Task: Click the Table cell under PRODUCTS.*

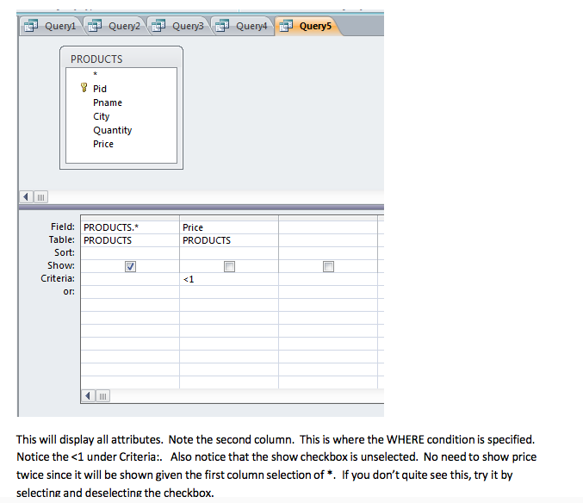Action: click(x=130, y=240)
